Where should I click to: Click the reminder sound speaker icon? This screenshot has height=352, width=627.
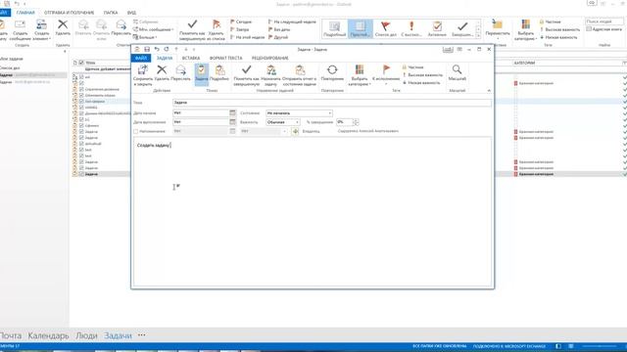pos(295,131)
